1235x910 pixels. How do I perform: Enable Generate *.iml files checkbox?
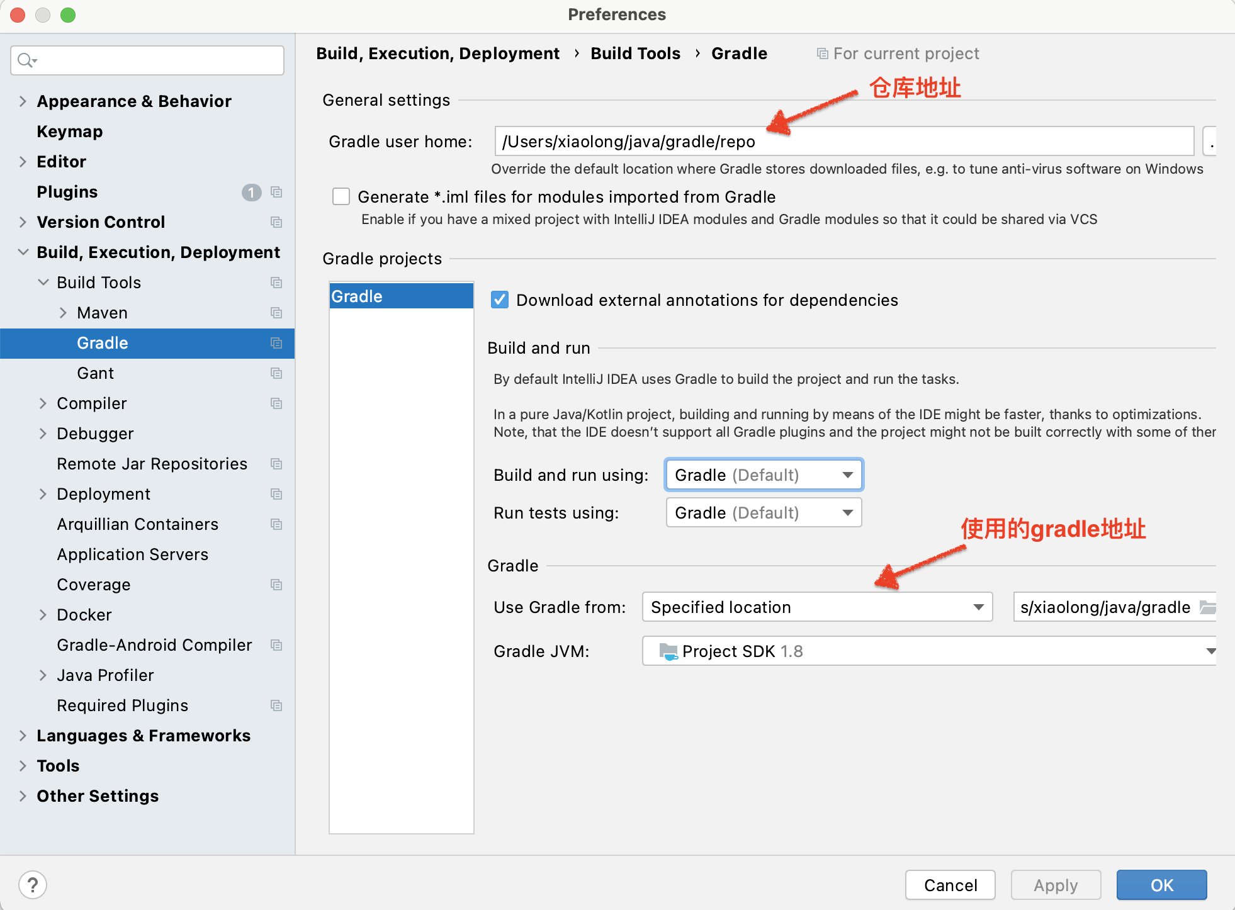pos(341,197)
